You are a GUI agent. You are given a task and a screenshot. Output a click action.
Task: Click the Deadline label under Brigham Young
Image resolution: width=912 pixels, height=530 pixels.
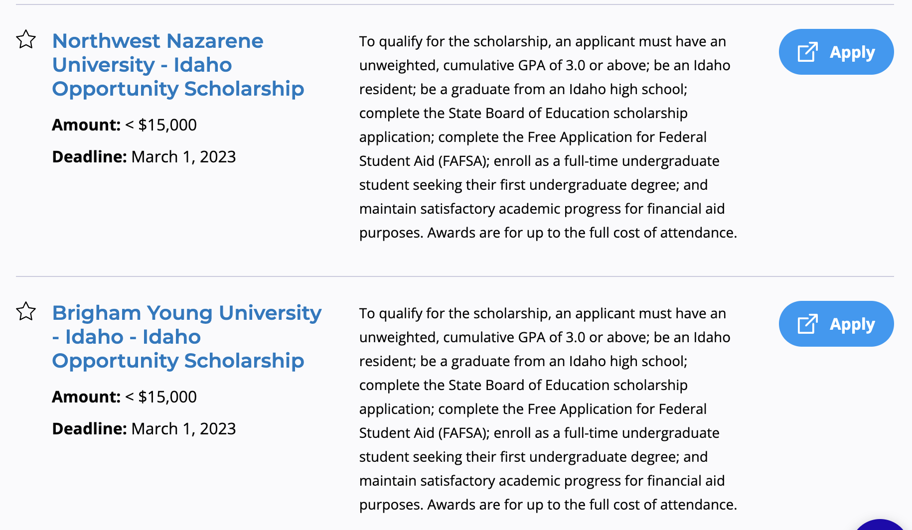[90, 428]
